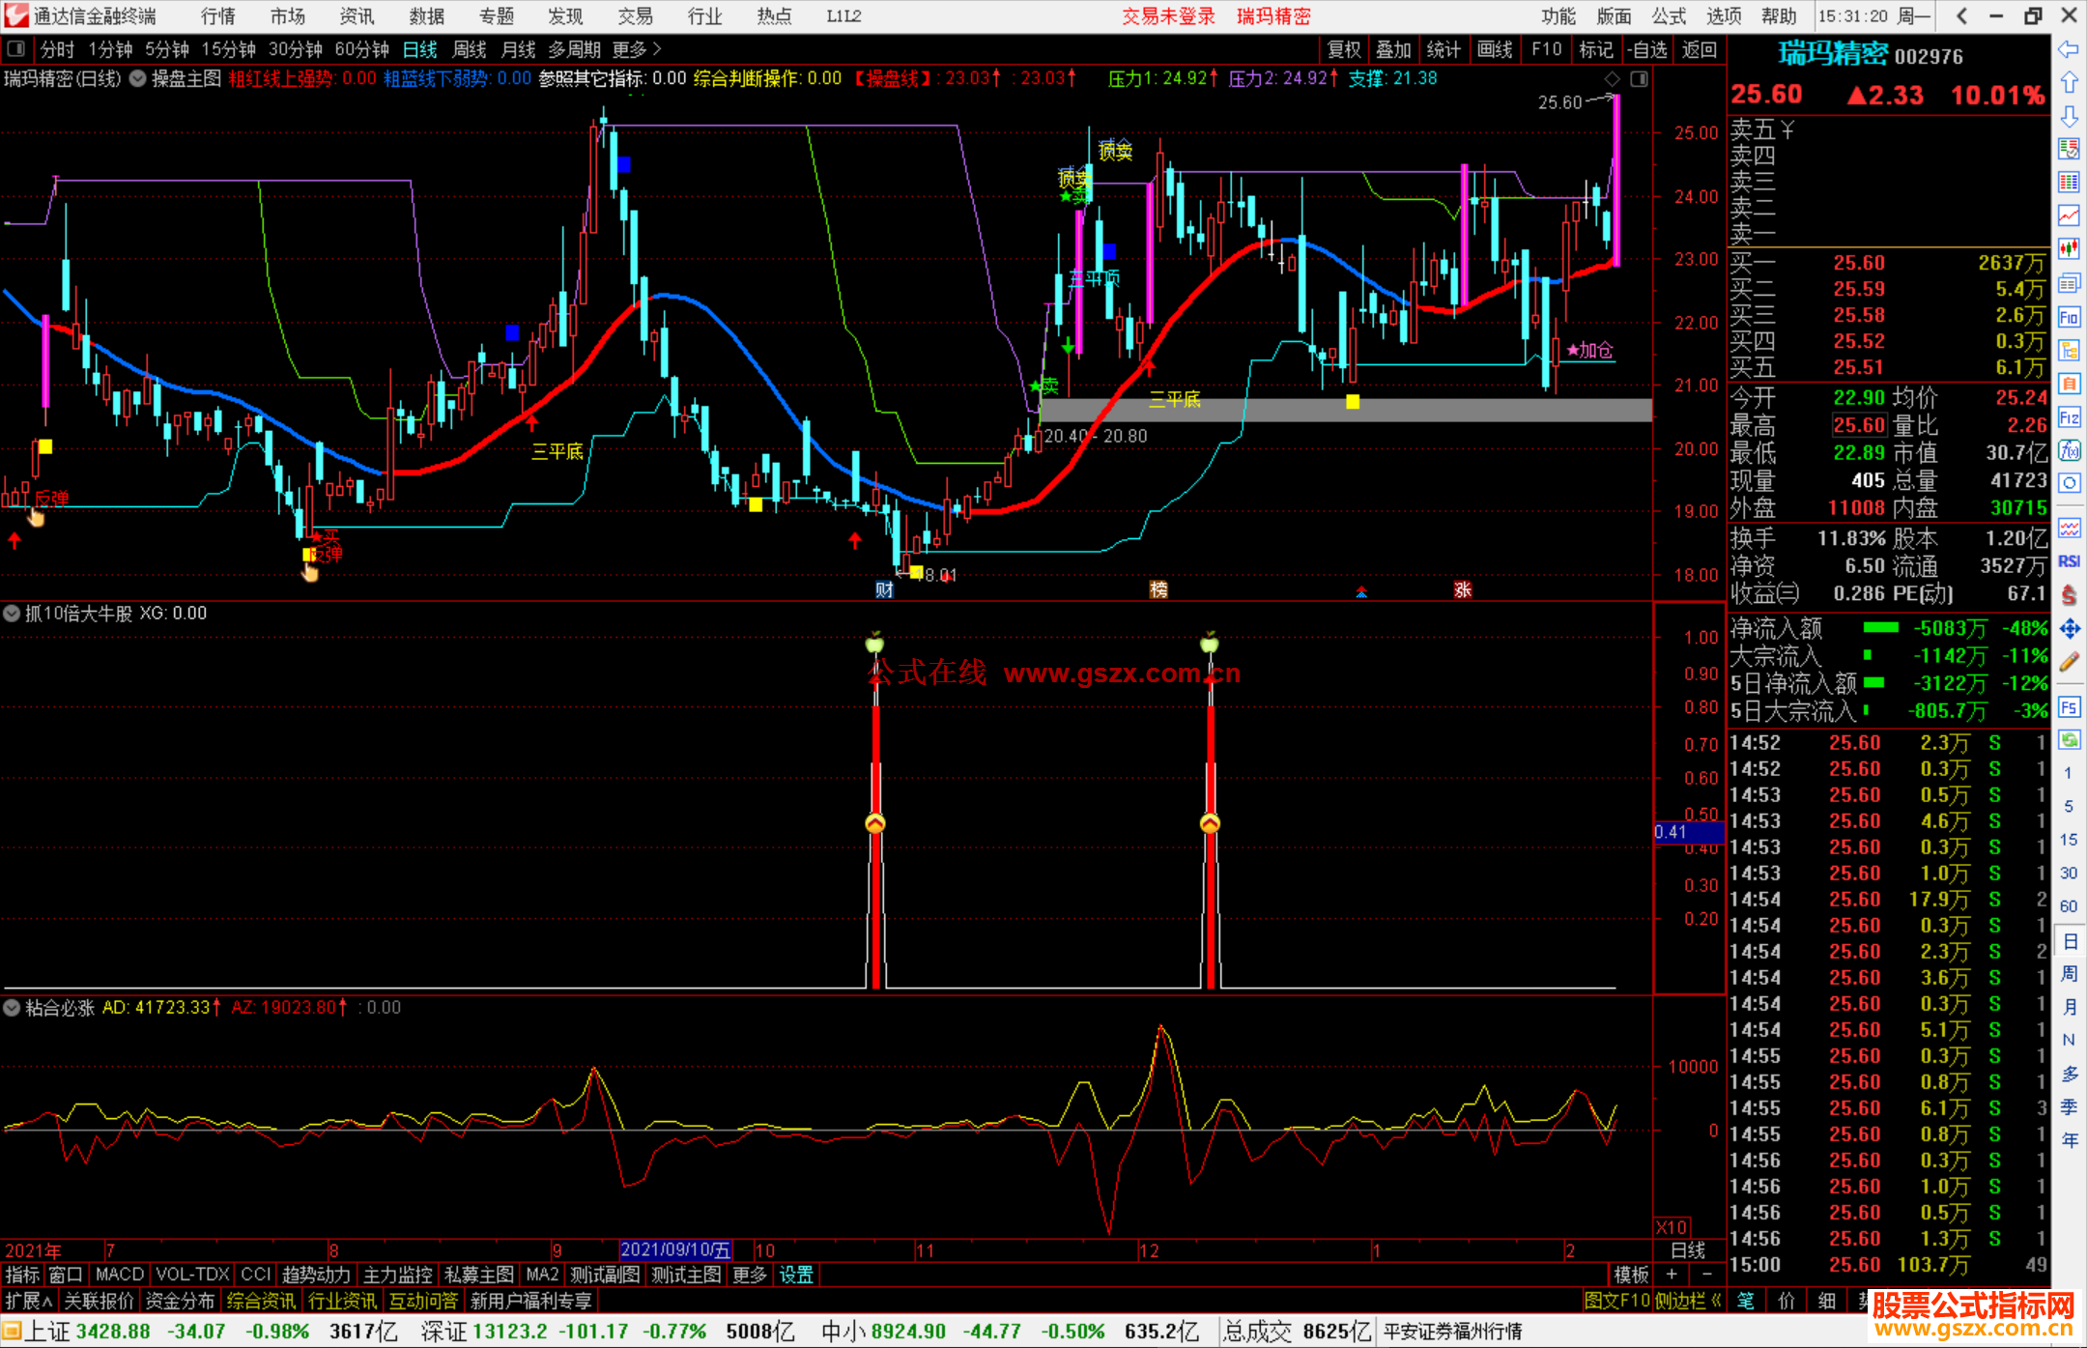Toggle the 粘合必涨 panel round button
The height and width of the screenshot is (1348, 2087).
pyautogui.click(x=12, y=1008)
